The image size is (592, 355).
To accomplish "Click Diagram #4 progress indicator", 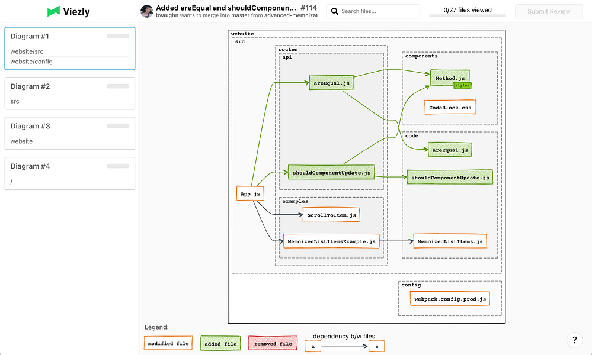I will [118, 166].
